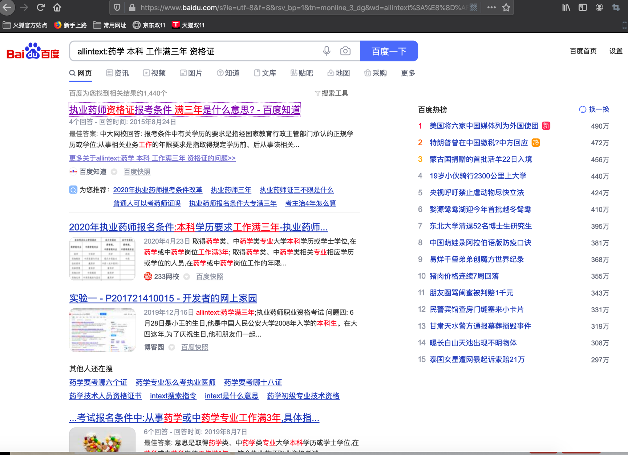
Task: Switch to the 地图 tab
Action: (339, 73)
